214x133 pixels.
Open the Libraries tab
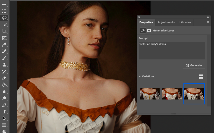tap(185, 22)
